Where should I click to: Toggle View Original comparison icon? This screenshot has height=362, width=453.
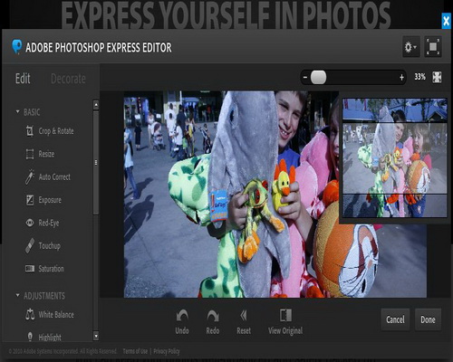285,315
